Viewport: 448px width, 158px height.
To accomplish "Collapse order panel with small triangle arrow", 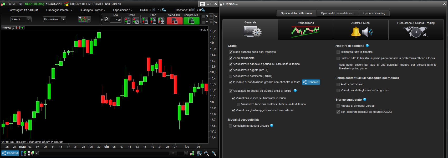I will click(x=102, y=19).
